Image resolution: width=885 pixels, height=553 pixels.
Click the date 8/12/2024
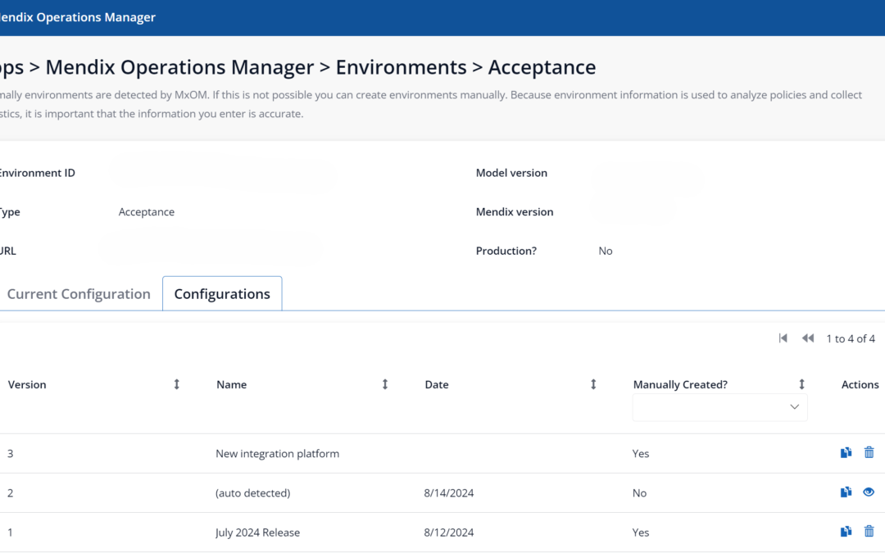[x=449, y=533]
